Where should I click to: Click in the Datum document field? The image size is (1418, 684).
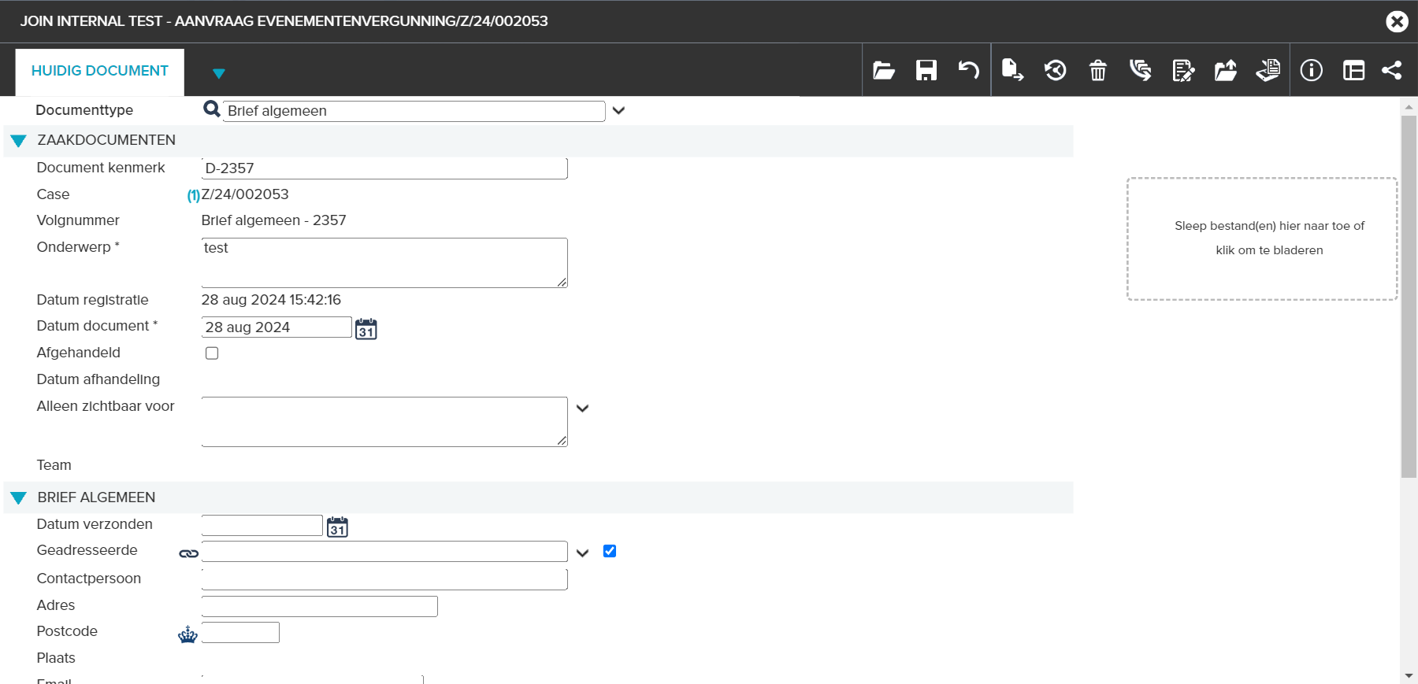pos(277,327)
